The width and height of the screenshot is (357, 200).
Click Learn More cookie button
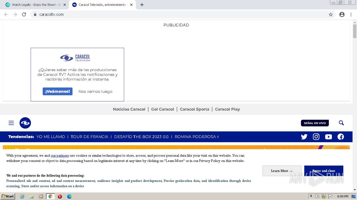point(282,171)
